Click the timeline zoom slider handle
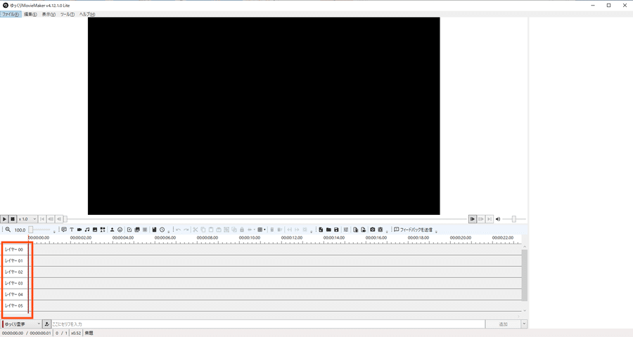633x337 pixels. coord(31,230)
